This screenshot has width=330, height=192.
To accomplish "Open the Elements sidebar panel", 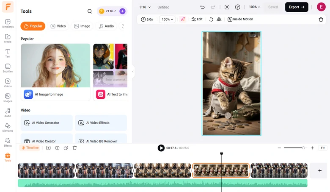I will point(8,127).
